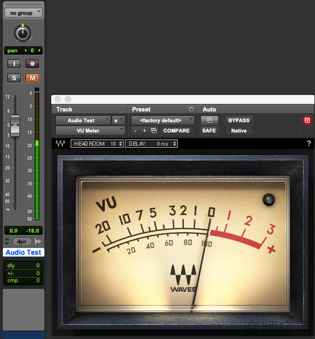The width and height of the screenshot is (315, 339).
Task: Click the Waves logo on the meter face
Action: (x=183, y=278)
